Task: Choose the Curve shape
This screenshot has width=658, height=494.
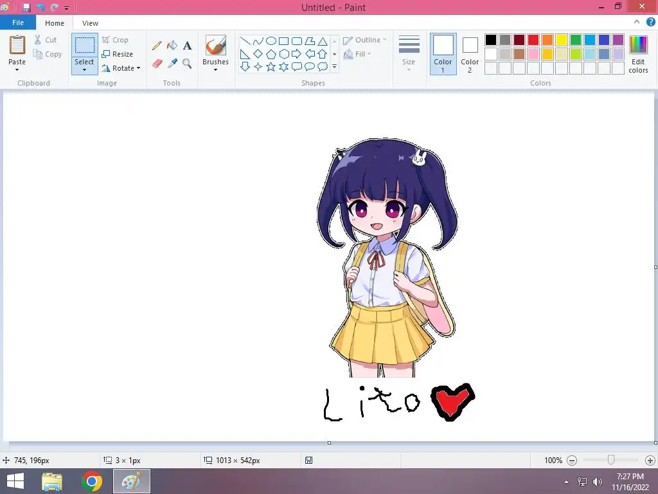Action: 258,41
